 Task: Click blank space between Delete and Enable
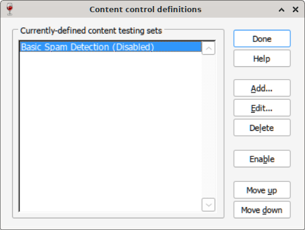coord(262,143)
